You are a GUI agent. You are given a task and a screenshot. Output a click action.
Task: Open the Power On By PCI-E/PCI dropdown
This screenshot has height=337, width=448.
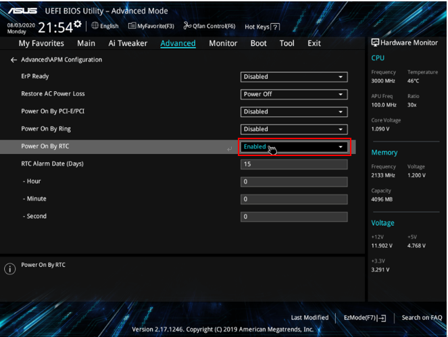[x=294, y=111]
